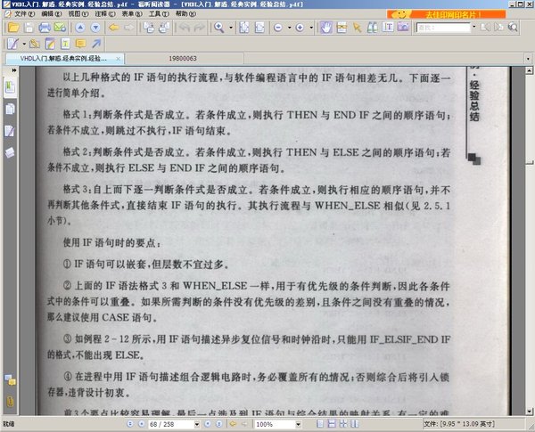Click in the Find text field
Screen dimensions: 535x432
tap(443, 28)
